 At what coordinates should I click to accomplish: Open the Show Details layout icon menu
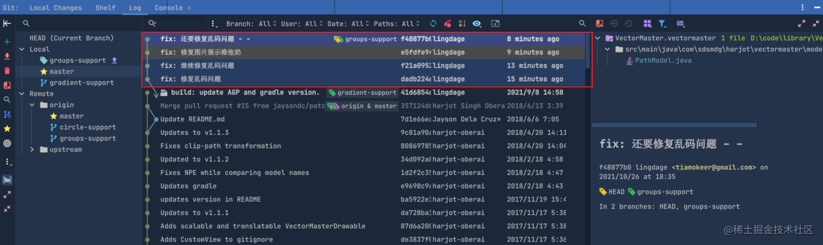(x=680, y=23)
